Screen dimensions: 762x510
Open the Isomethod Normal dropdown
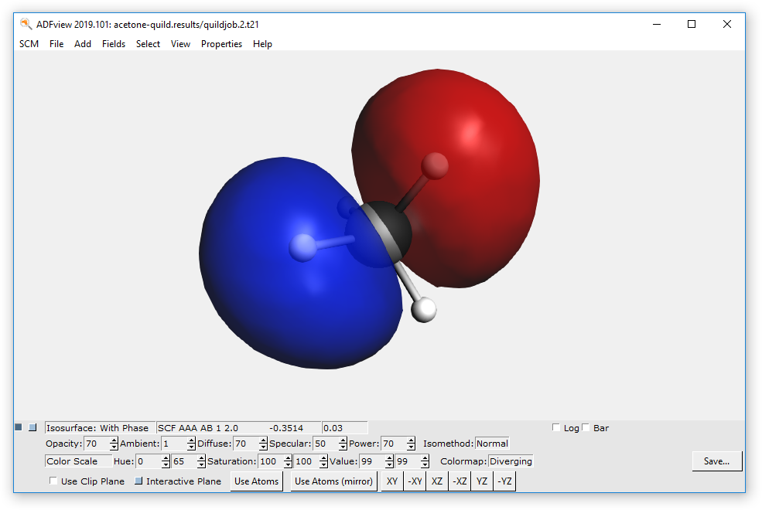click(492, 444)
